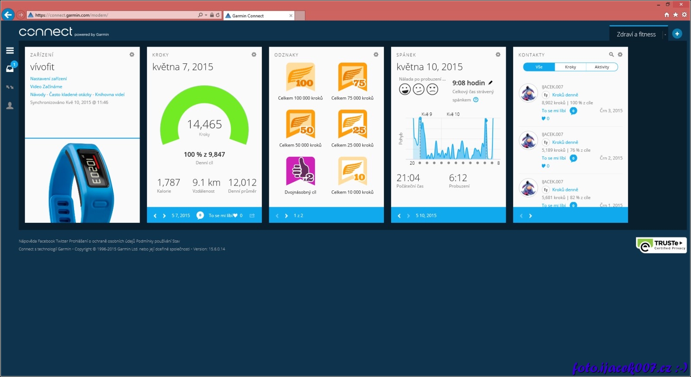Click the edit pencil next to sleep duration
691x377 pixels.
coord(490,83)
